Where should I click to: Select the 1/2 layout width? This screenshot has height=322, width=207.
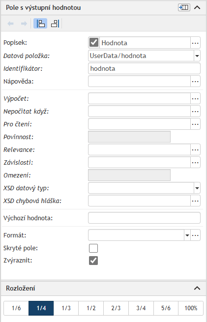[91, 308]
